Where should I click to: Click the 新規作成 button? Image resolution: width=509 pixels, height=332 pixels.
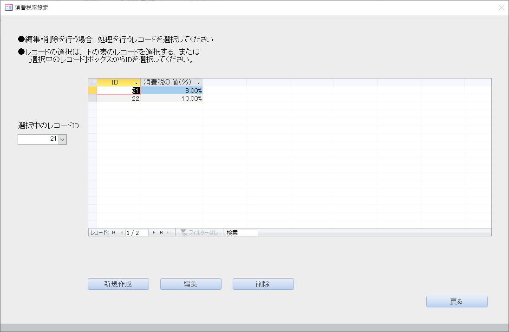pyautogui.click(x=118, y=284)
